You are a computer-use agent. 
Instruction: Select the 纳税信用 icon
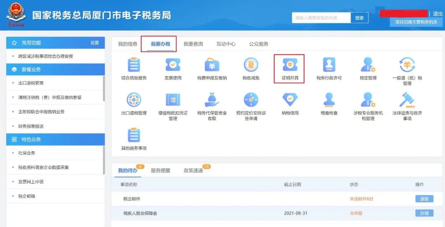pyautogui.click(x=290, y=100)
